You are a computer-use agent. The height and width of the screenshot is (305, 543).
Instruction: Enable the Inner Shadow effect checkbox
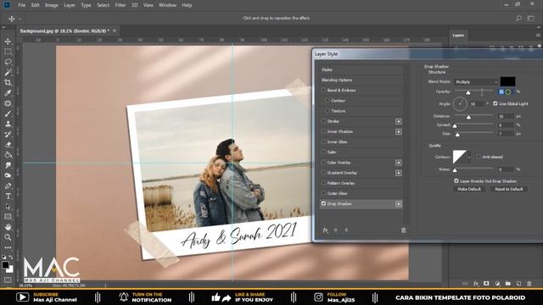coord(323,131)
